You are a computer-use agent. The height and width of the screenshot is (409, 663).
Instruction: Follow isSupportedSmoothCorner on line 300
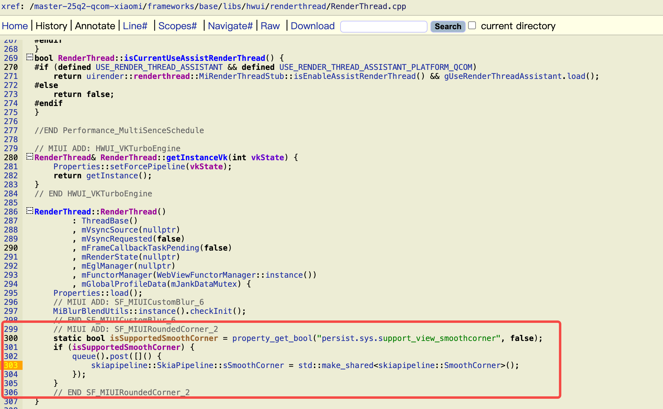click(164, 338)
